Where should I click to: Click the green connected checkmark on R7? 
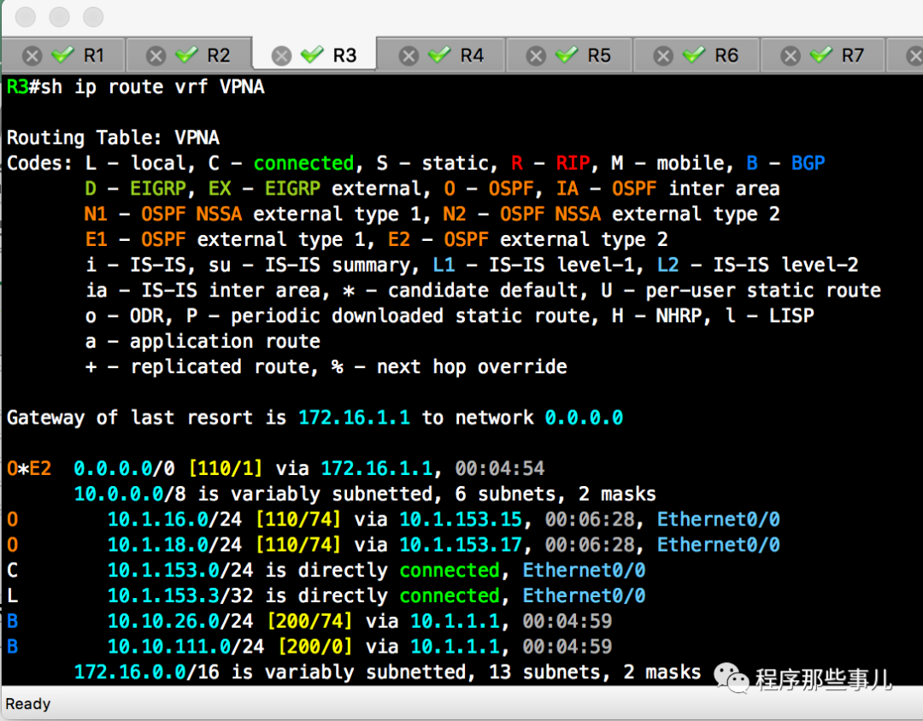click(x=820, y=55)
